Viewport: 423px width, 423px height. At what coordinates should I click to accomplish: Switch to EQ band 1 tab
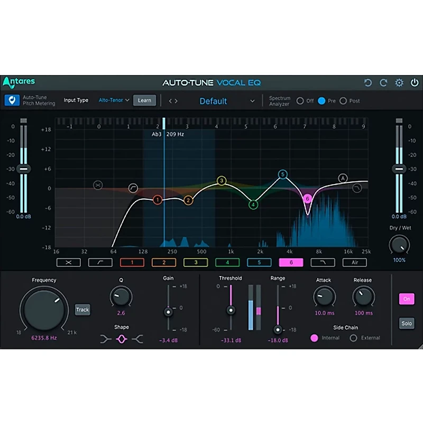tap(132, 262)
